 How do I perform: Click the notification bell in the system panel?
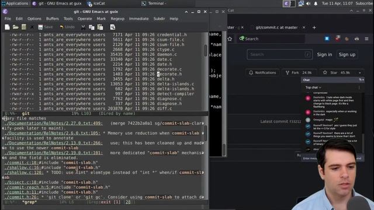click(x=316, y=3)
